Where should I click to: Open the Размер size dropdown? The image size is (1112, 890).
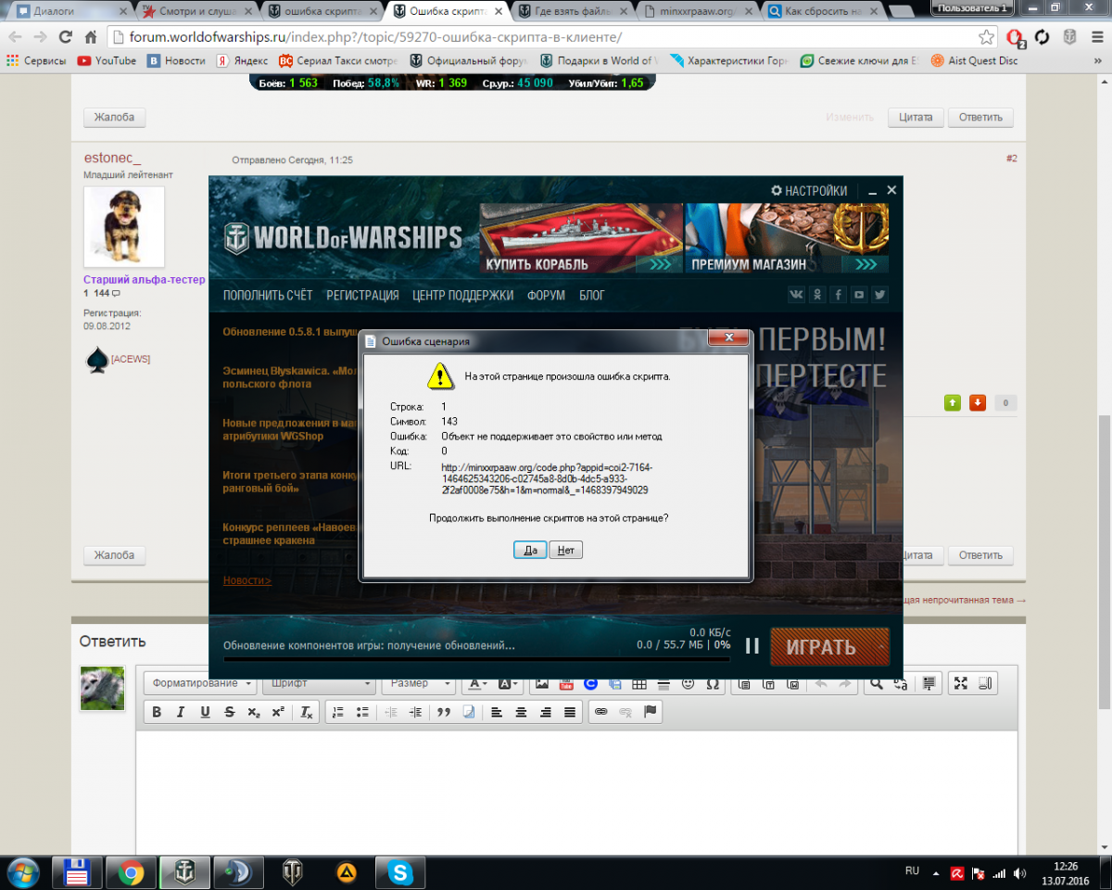coord(419,684)
